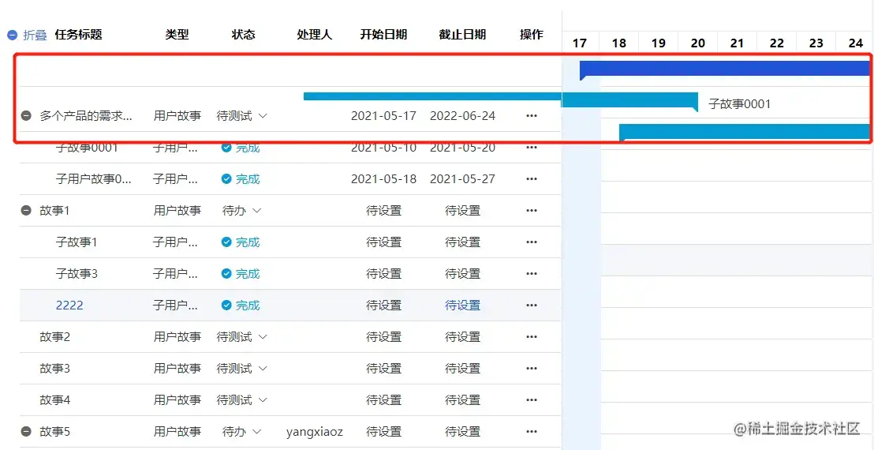Open the 2222 sub-story title link
The image size is (874, 450).
tap(69, 306)
